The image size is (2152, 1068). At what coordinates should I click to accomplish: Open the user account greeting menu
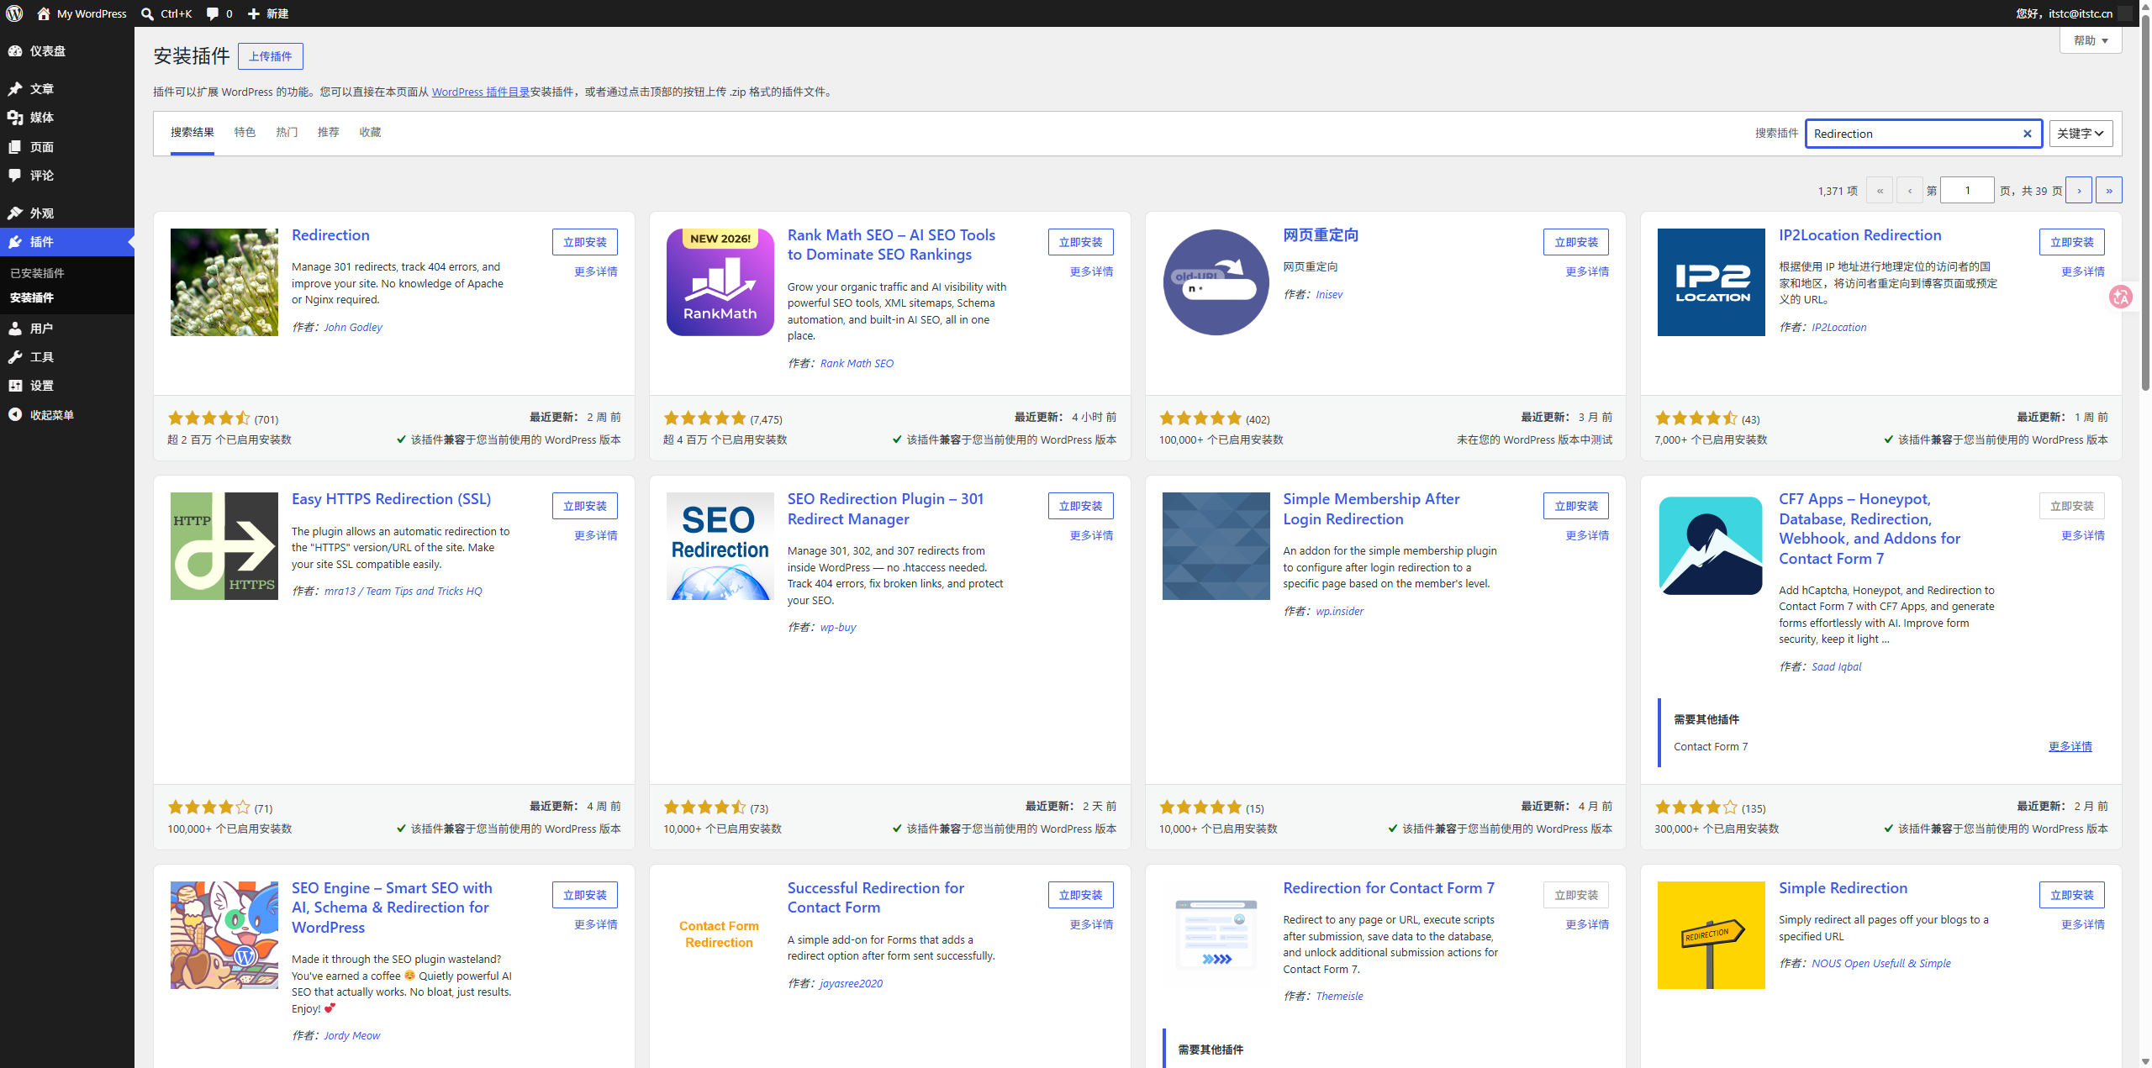pyautogui.click(x=2074, y=13)
